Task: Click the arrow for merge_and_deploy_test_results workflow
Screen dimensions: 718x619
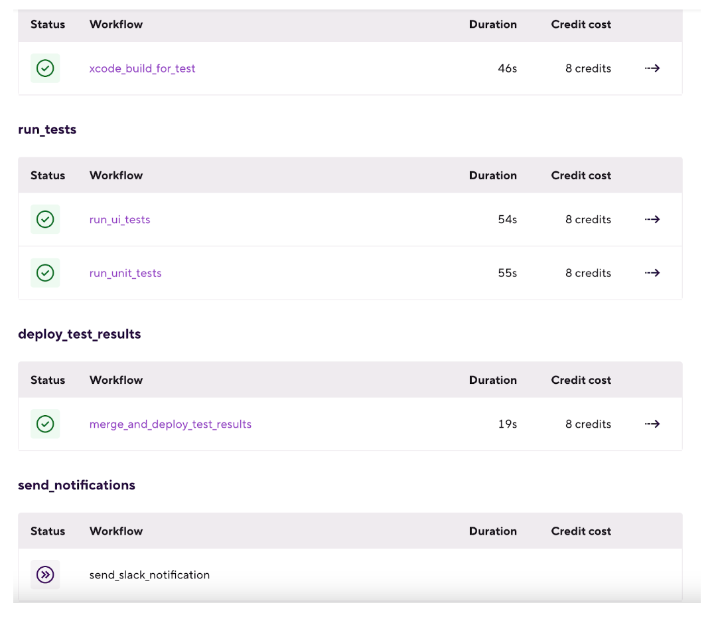Action: (x=652, y=424)
